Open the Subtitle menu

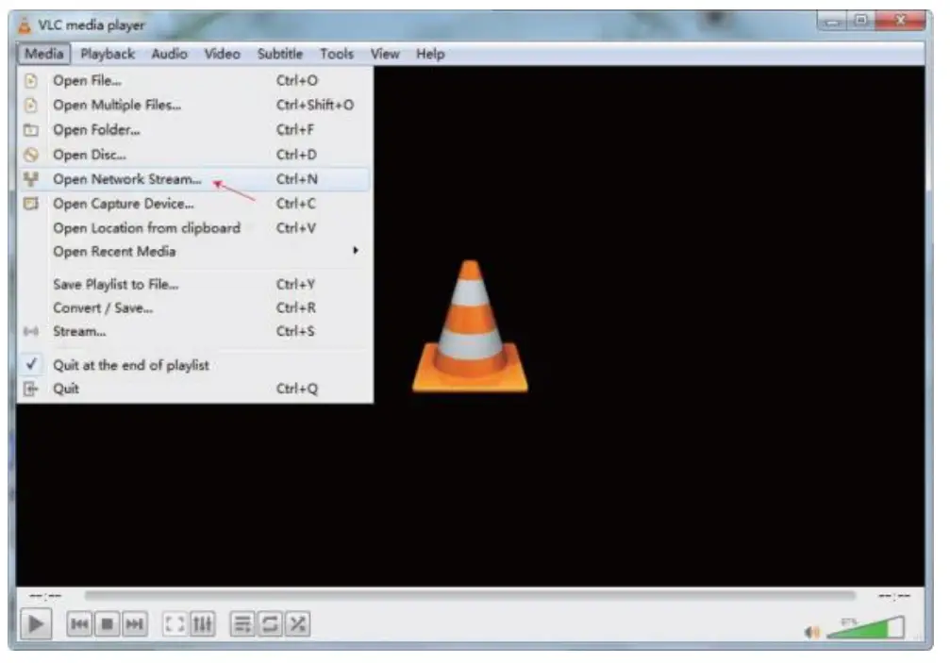(280, 54)
